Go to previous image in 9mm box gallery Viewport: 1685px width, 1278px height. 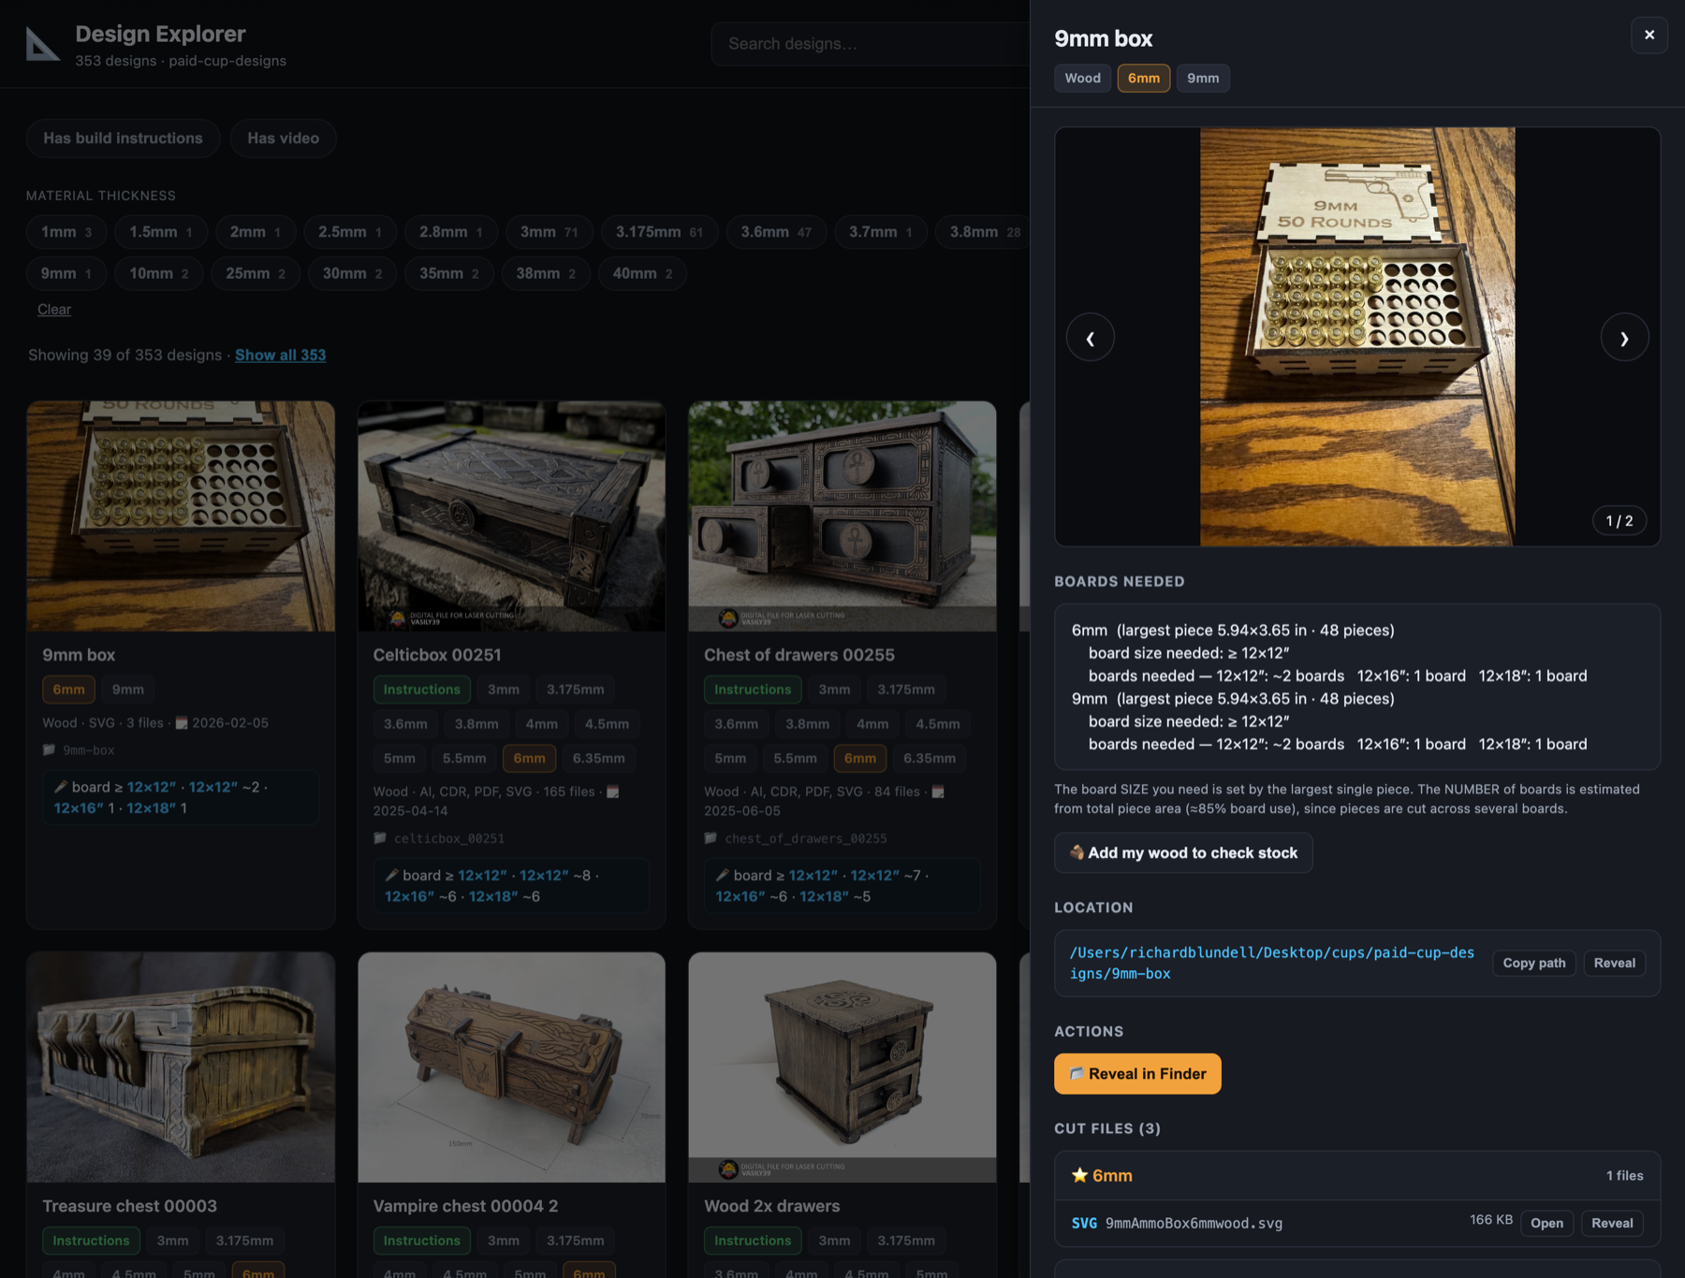click(1091, 337)
